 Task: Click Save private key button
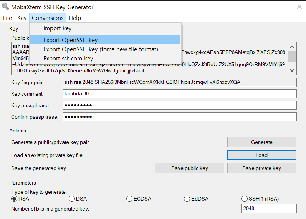[x=262, y=168]
